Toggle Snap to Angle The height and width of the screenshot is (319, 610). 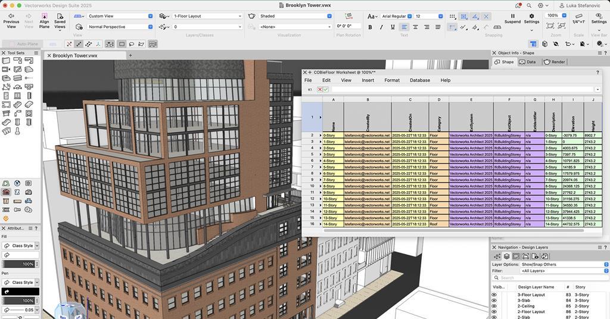pyautogui.click(x=475, y=16)
